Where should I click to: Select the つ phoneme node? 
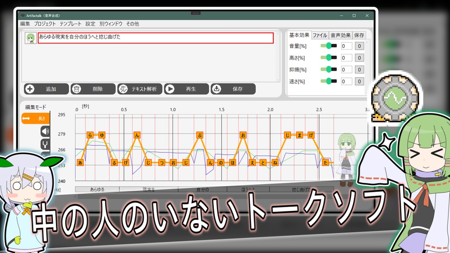pyautogui.click(x=162, y=163)
